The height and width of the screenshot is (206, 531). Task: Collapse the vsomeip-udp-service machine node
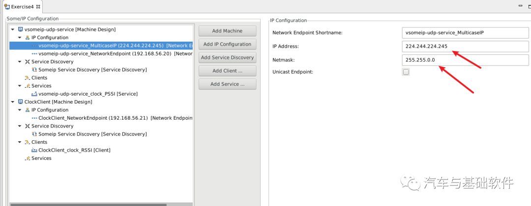(x=12, y=30)
